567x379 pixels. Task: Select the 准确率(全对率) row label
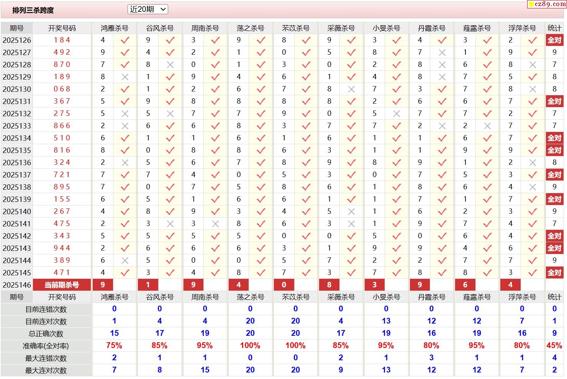(46, 346)
